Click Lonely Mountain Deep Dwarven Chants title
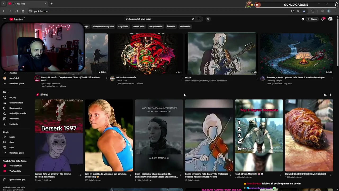Viewport: 339px width, 191px height. (x=71, y=79)
